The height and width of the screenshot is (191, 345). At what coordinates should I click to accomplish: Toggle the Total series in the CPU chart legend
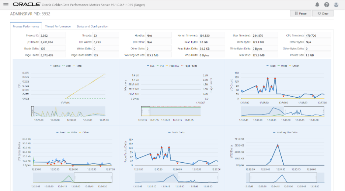click(77, 66)
